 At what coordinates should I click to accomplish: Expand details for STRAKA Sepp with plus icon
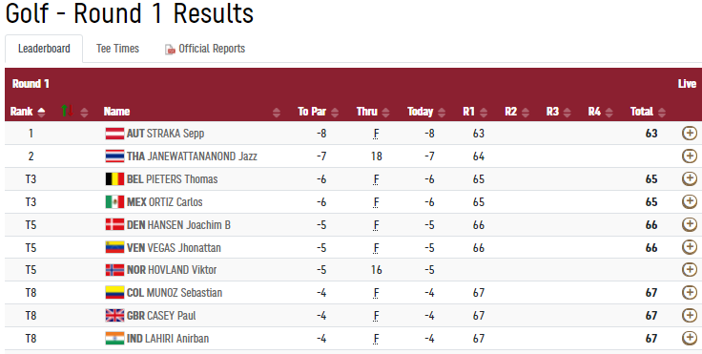click(689, 133)
